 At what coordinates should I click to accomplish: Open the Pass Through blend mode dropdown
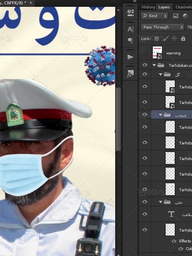click(x=162, y=27)
